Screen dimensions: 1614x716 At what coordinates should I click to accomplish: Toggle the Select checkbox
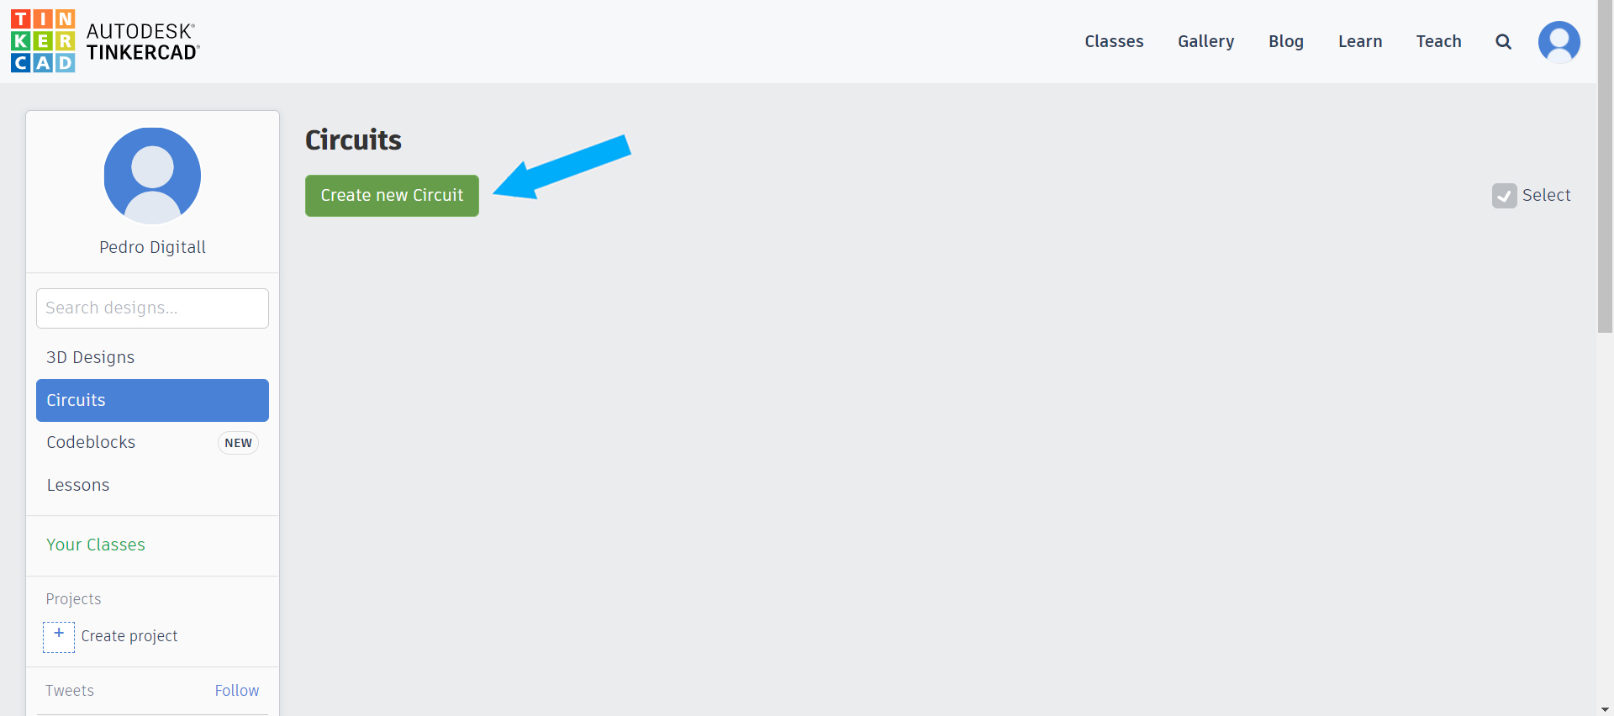point(1504,196)
